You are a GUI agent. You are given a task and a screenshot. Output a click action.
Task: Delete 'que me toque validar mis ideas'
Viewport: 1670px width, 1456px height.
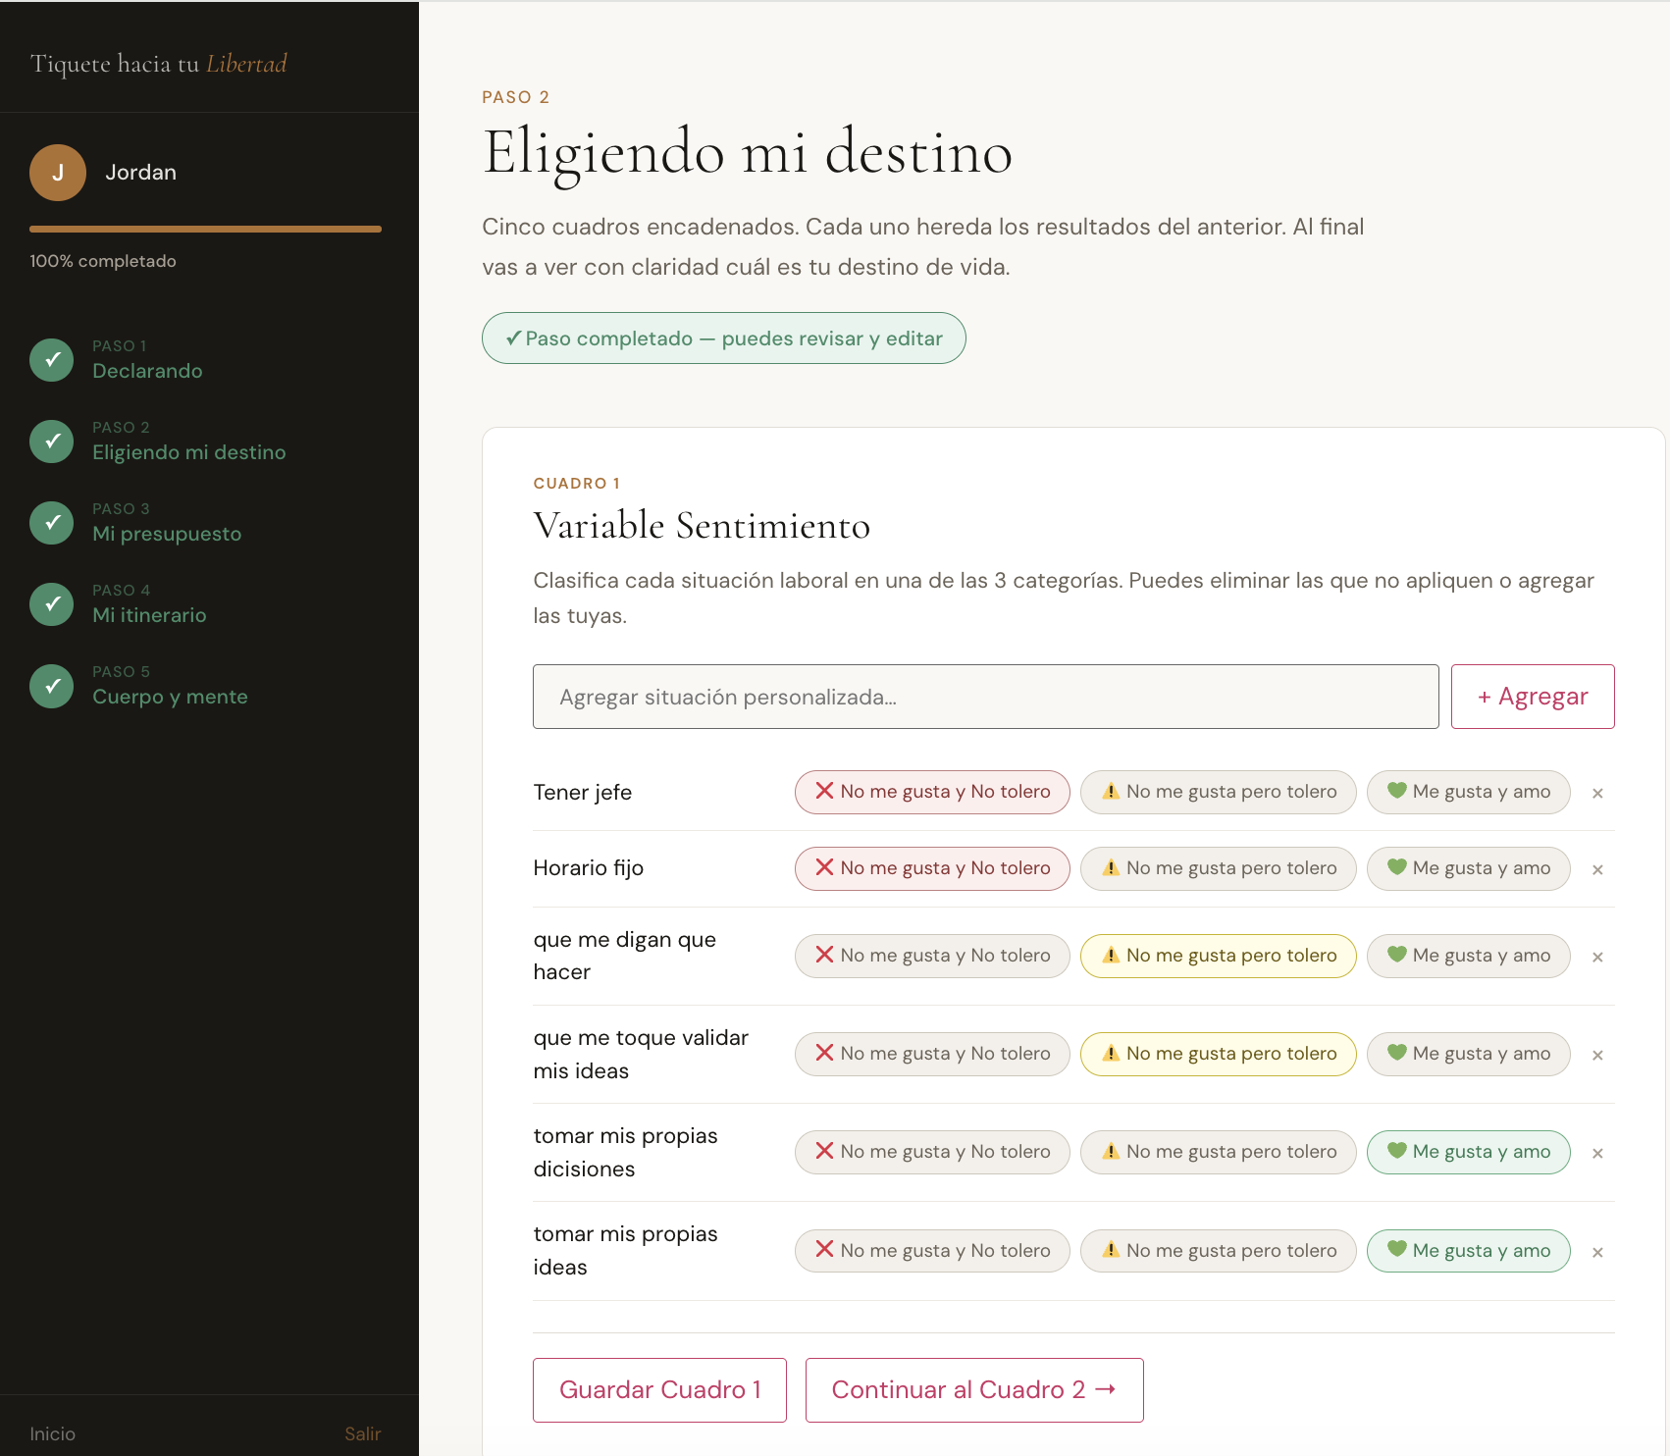1597,1055
